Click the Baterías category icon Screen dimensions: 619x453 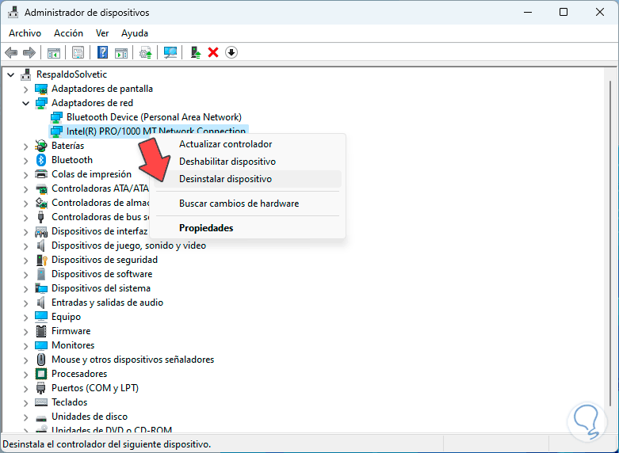(x=41, y=146)
